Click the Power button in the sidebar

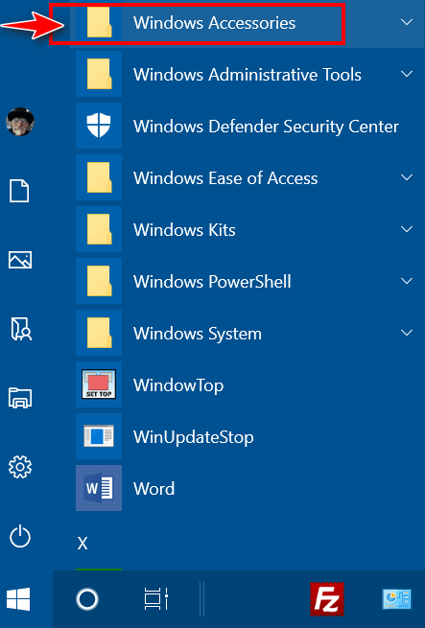20,537
